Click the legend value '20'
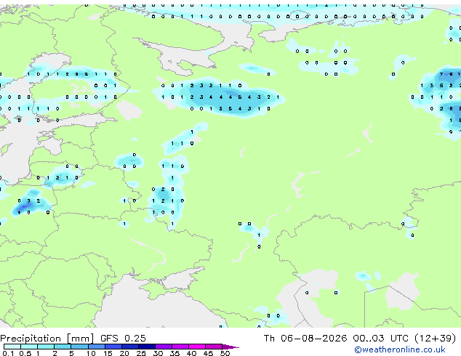 click(124, 353)
